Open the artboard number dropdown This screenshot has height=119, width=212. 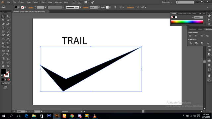[42, 112]
